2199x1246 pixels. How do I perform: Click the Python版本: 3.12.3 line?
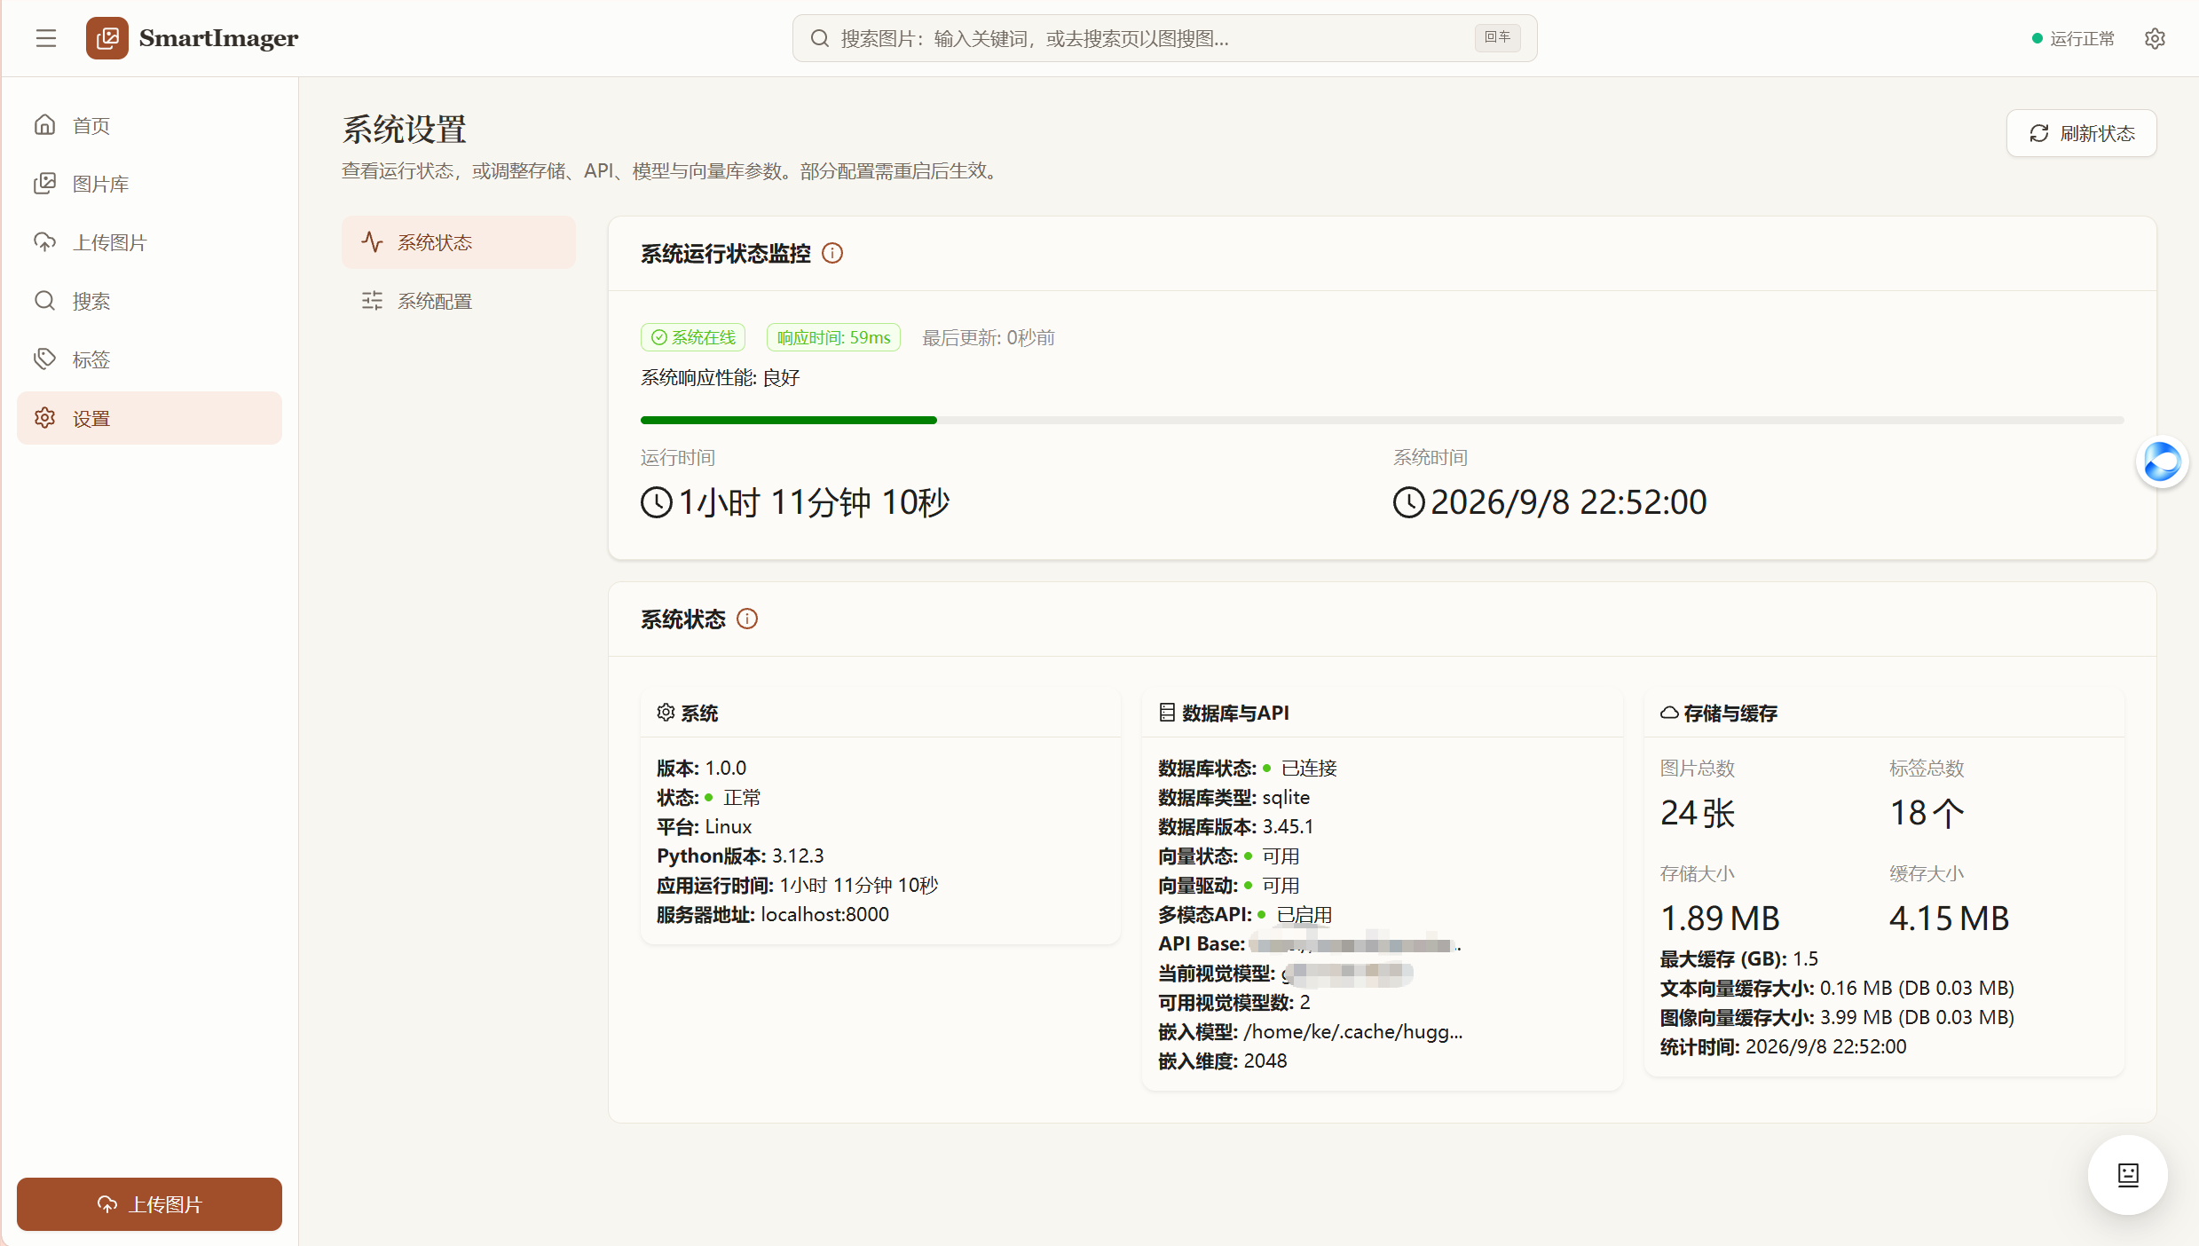pyautogui.click(x=740, y=856)
